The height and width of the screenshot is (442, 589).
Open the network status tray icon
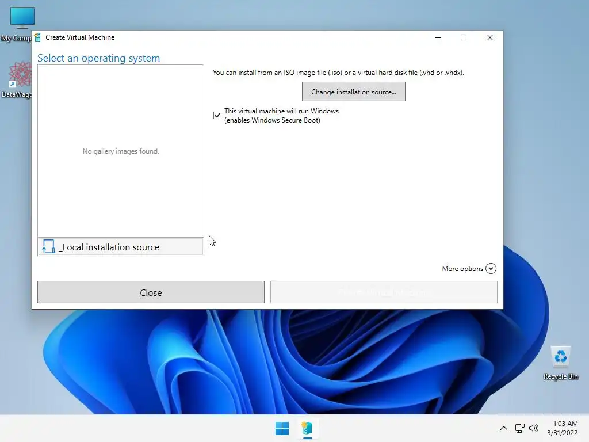pyautogui.click(x=520, y=428)
